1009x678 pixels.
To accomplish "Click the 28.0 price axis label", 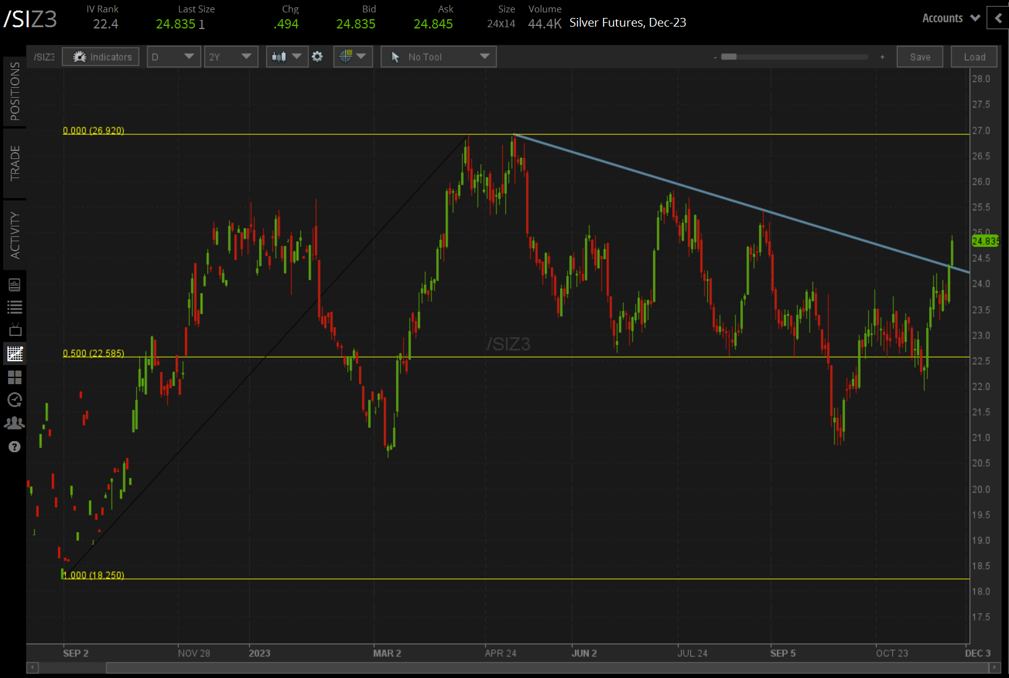I will pyautogui.click(x=981, y=79).
